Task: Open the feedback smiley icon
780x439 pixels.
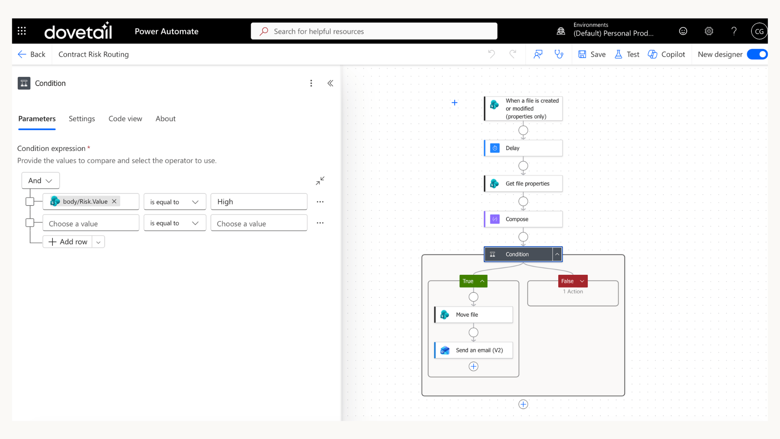Action: point(683,31)
